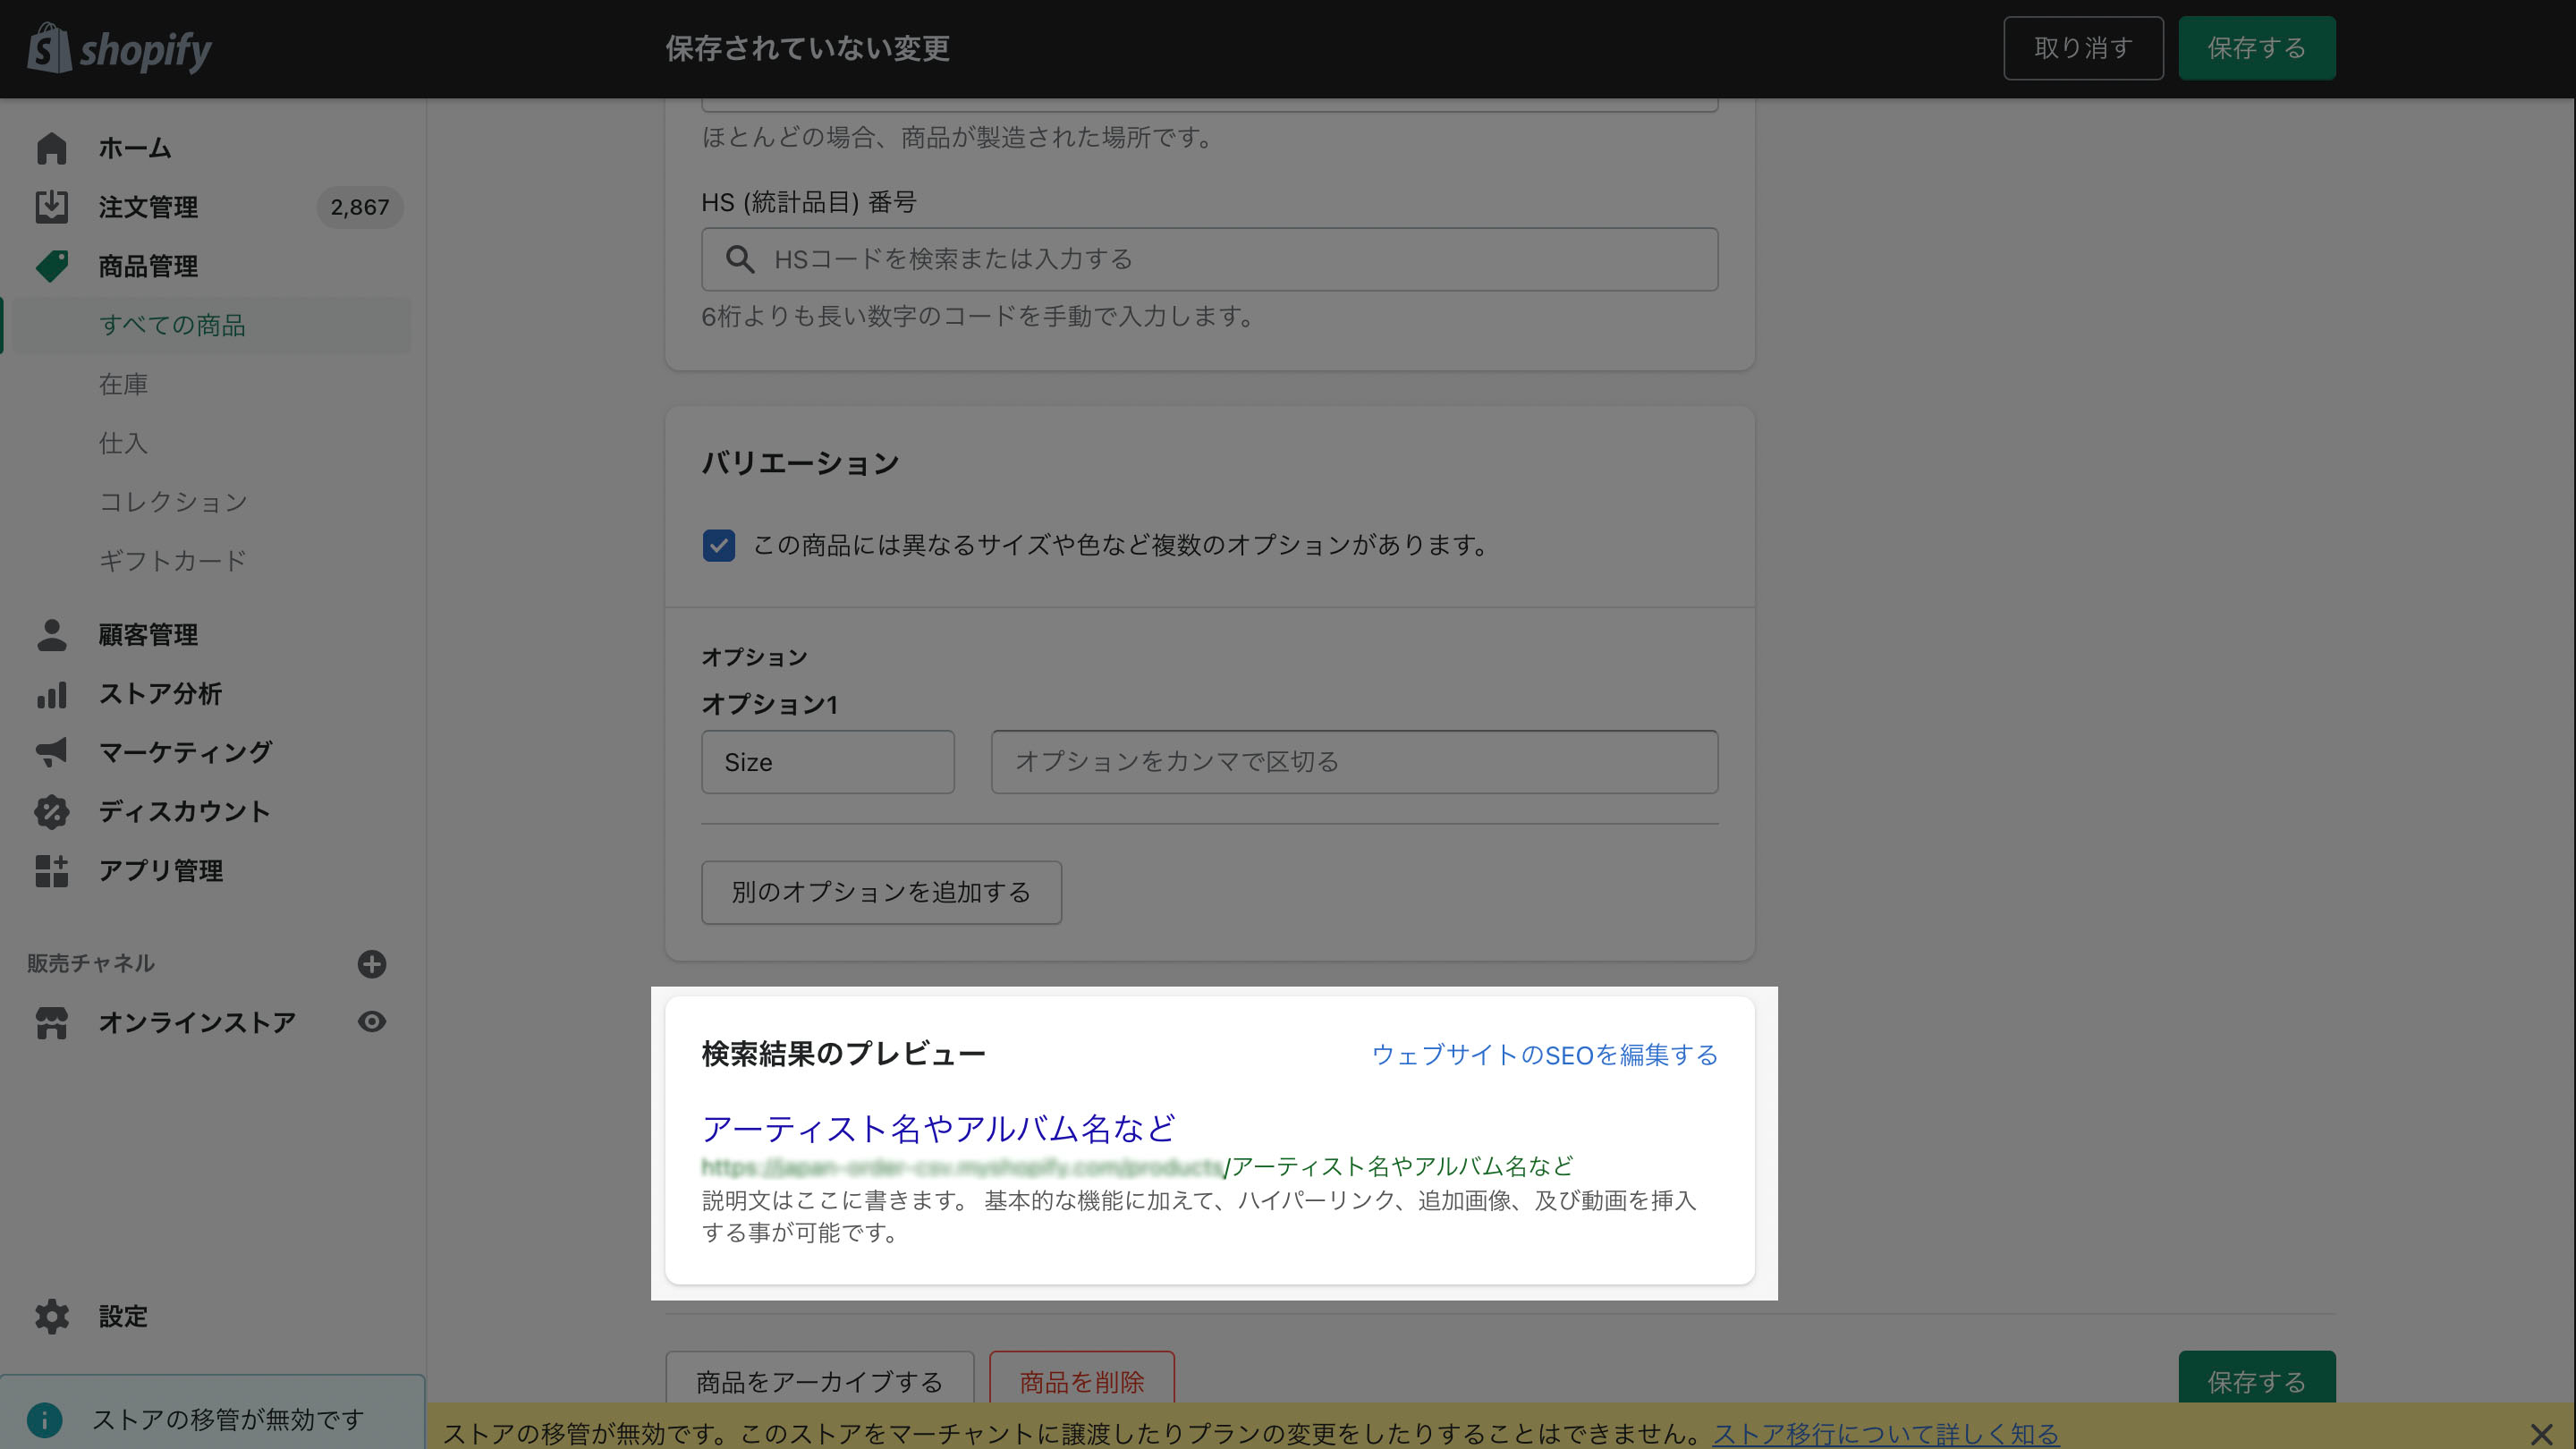
Task: Click the green preview URL text
Action: tap(1138, 1166)
